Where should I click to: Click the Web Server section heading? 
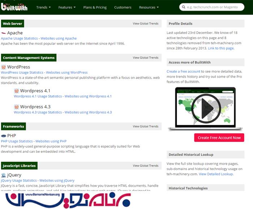(13, 23)
